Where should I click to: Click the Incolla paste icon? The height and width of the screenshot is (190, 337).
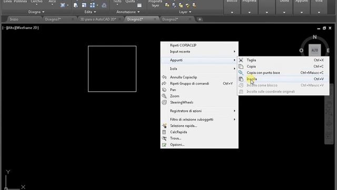[241, 79]
